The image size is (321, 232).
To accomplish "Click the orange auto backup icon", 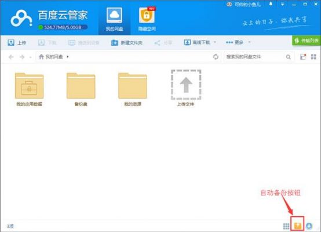I will coord(298,226).
